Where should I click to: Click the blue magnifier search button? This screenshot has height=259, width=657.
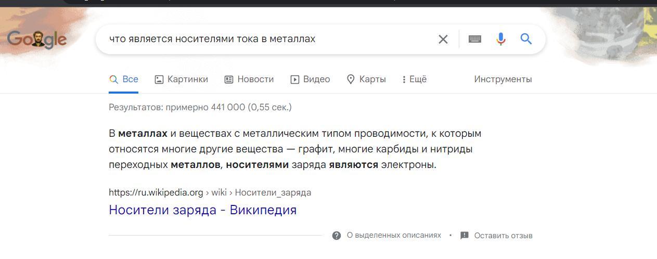click(526, 39)
